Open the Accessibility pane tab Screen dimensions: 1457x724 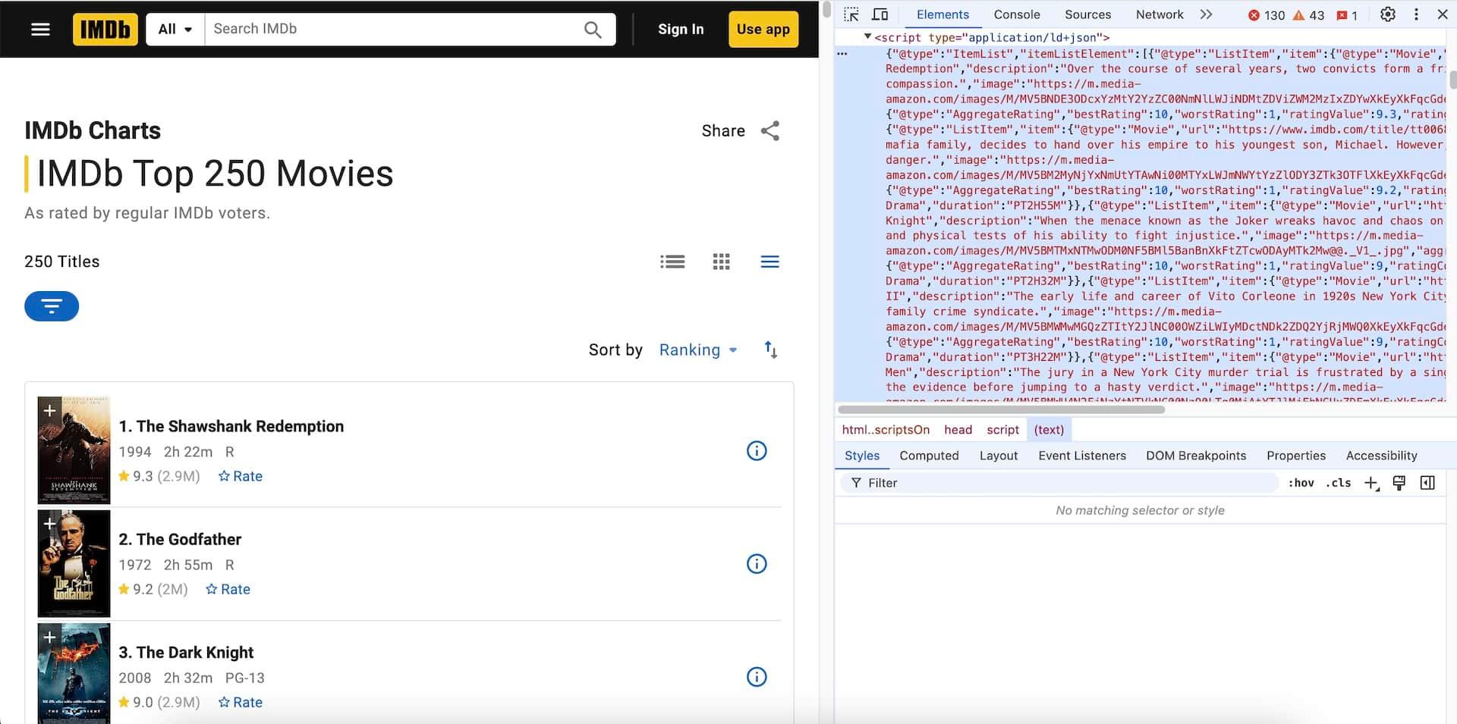point(1381,456)
